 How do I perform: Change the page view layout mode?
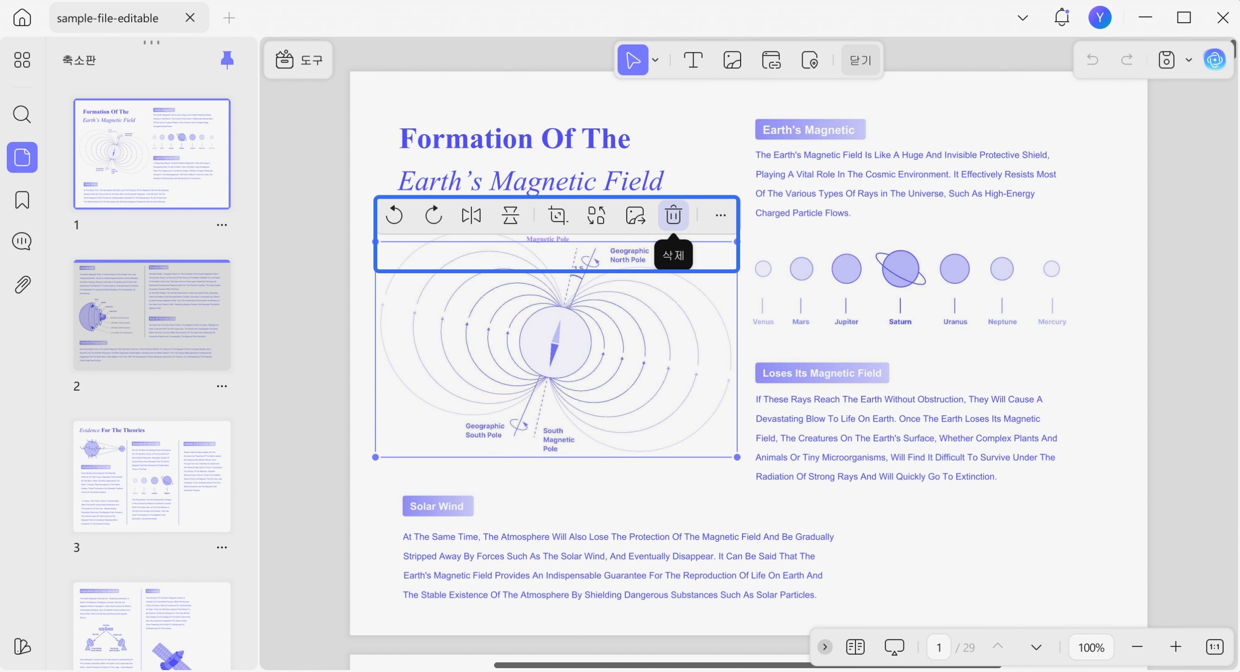[x=855, y=647]
